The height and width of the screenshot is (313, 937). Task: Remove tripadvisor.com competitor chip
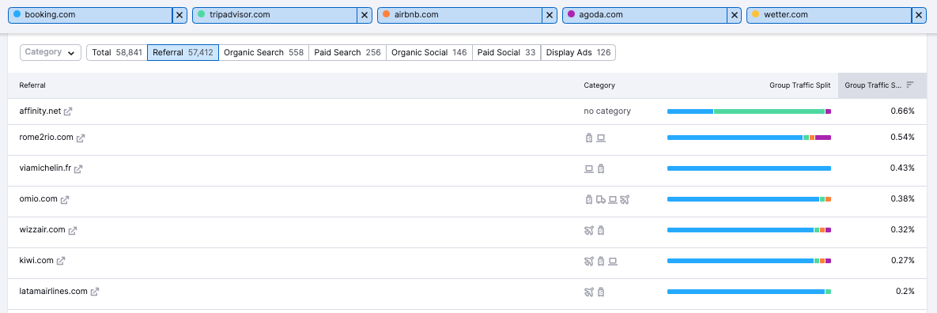[365, 15]
